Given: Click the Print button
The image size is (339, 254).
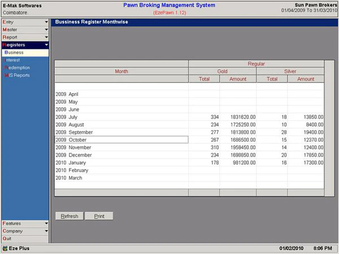Looking at the screenshot, I should 99,216.
